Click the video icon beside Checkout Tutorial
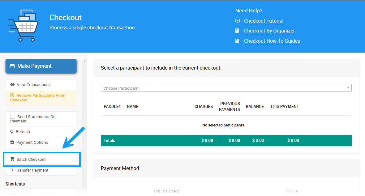The height and width of the screenshot is (196, 365). pos(238,21)
